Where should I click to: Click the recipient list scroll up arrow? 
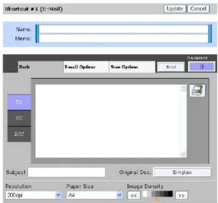(184, 88)
